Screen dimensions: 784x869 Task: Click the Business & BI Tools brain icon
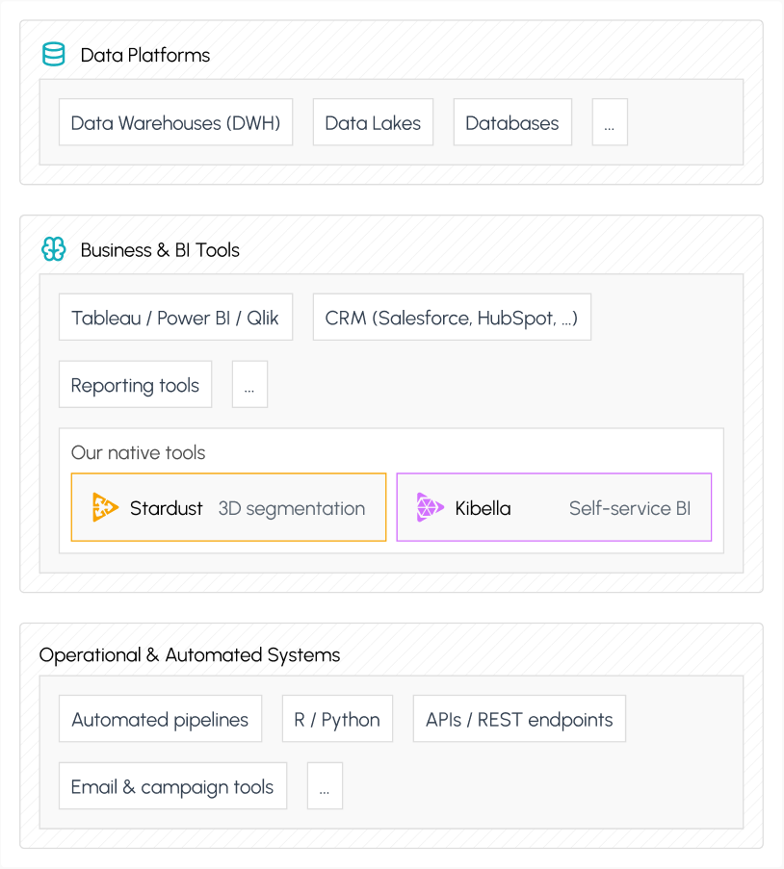[54, 249]
